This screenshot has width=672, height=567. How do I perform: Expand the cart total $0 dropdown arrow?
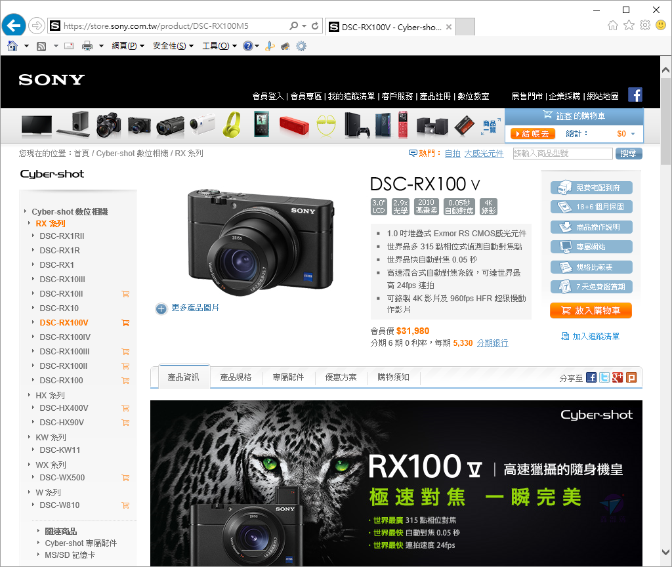pos(633,134)
